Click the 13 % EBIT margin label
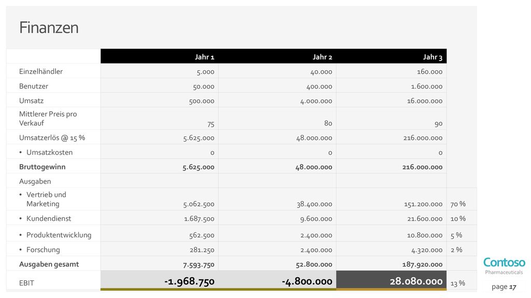 tap(457, 284)
